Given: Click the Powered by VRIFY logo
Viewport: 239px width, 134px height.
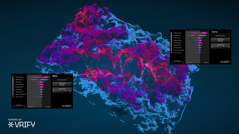Looking at the screenshot, I should point(22,123).
